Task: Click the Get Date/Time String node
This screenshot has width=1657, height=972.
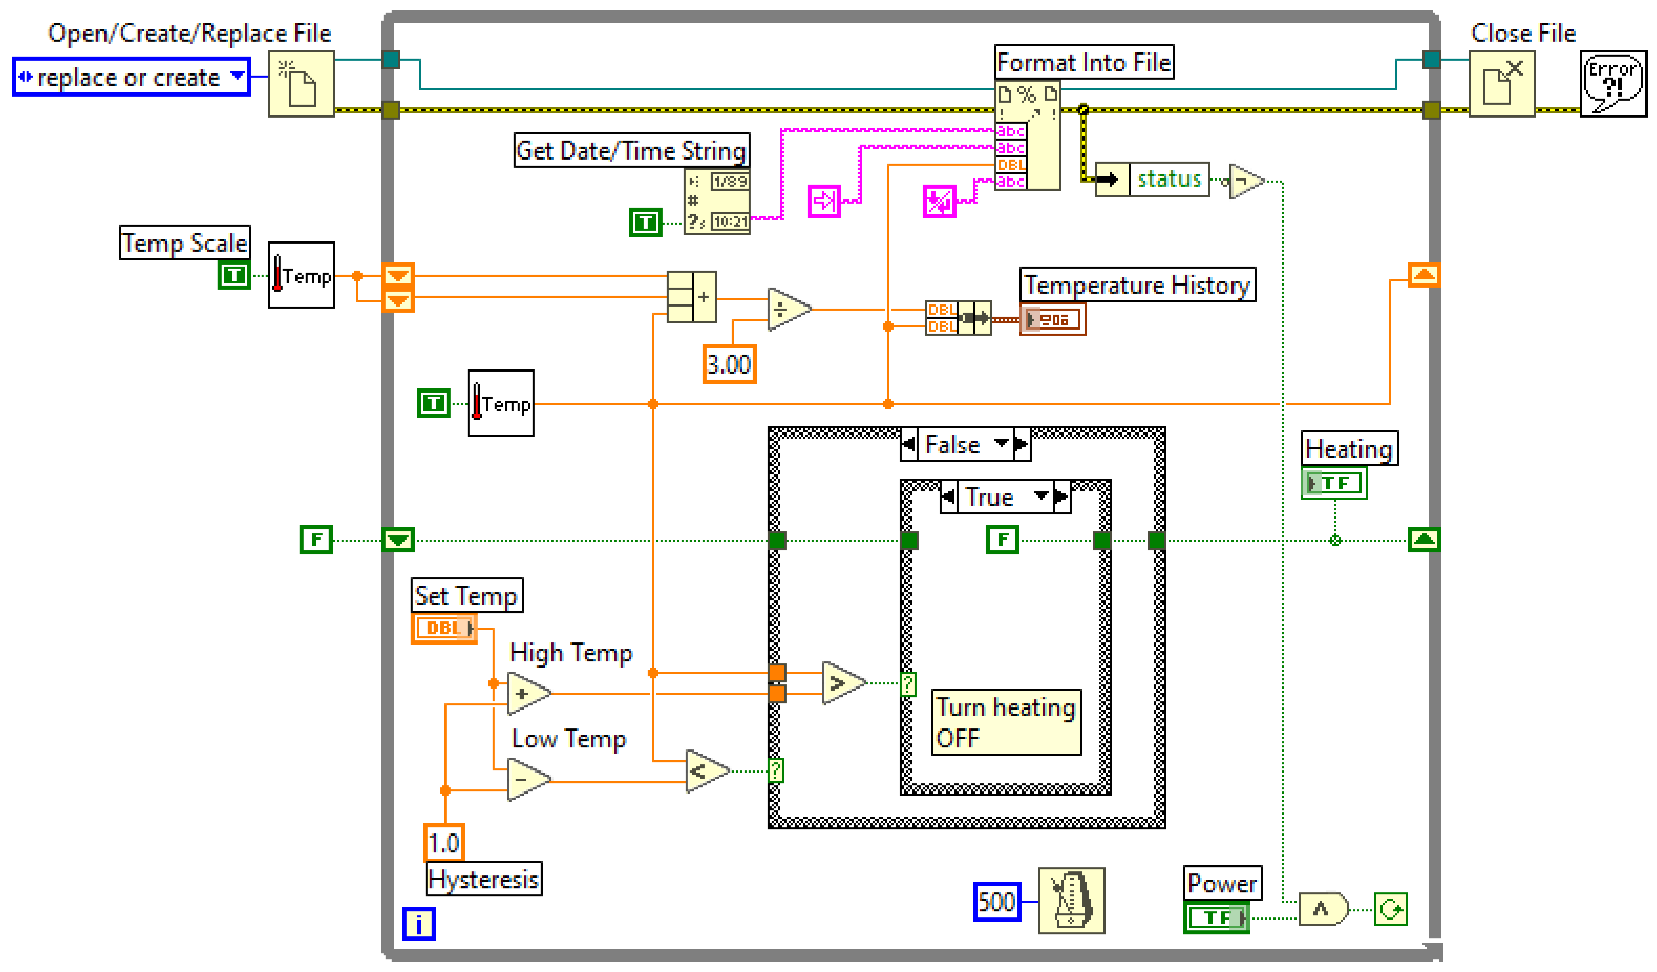Action: (717, 201)
